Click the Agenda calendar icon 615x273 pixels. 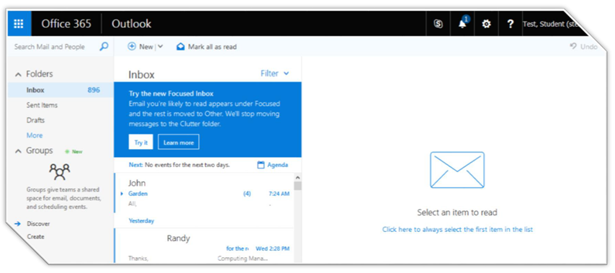pyautogui.click(x=261, y=165)
